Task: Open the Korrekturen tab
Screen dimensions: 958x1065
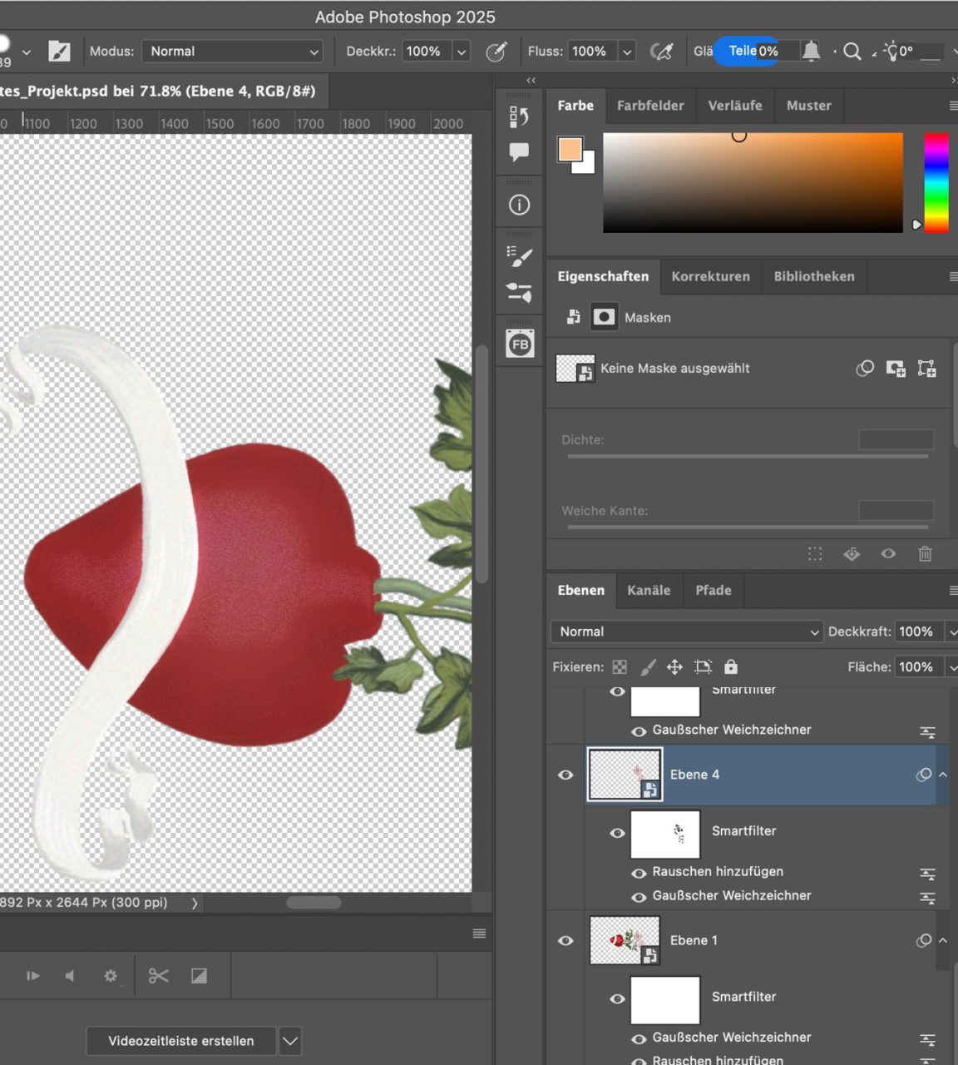Action: coord(710,276)
